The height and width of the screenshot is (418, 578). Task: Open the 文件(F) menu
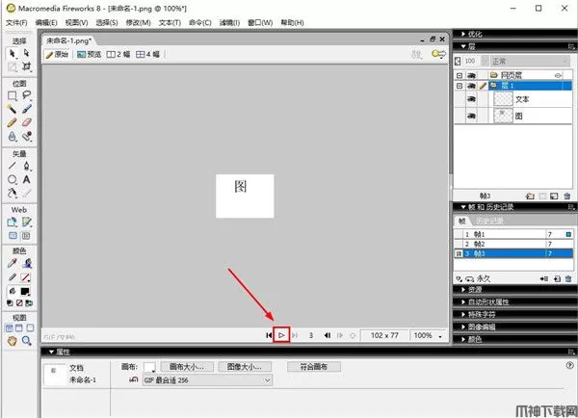click(x=16, y=23)
